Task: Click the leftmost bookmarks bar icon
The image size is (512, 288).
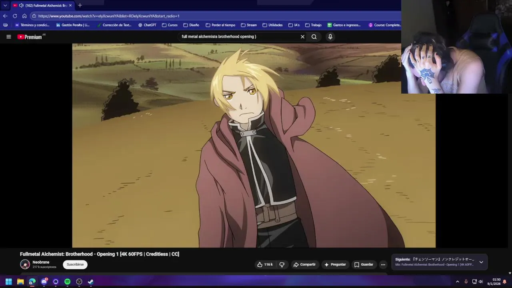Action: tap(5, 25)
